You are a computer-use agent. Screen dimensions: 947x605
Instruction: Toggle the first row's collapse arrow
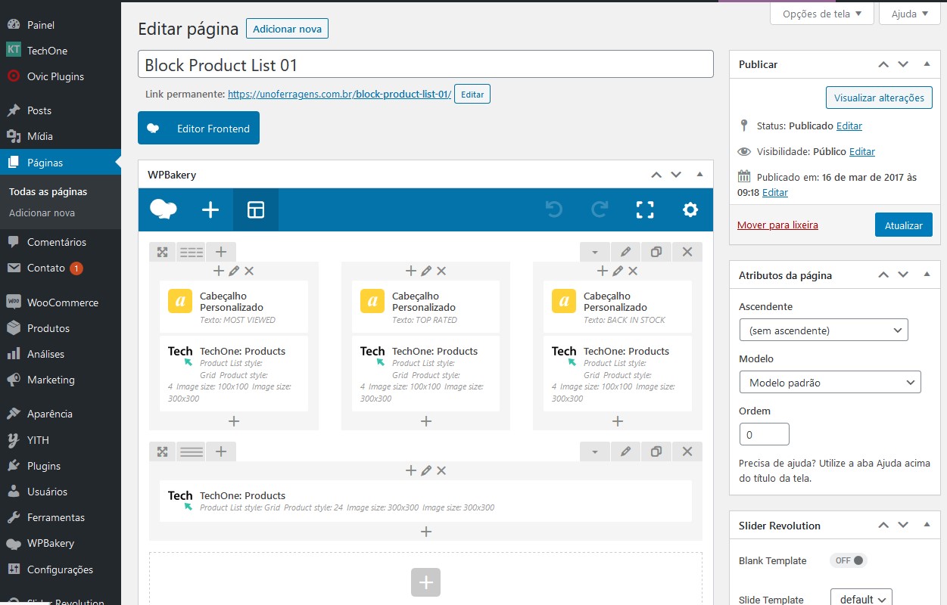[x=595, y=252]
